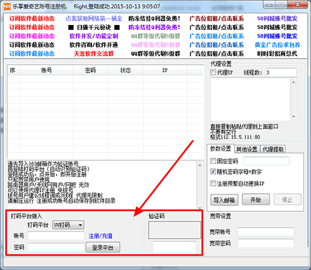This screenshot has width=311, height=270.
Task: Open the 打码平台 dropdown (UU打码)
Action: pyautogui.click(x=68, y=225)
